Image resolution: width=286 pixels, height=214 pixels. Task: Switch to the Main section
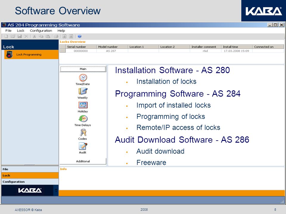(83, 69)
